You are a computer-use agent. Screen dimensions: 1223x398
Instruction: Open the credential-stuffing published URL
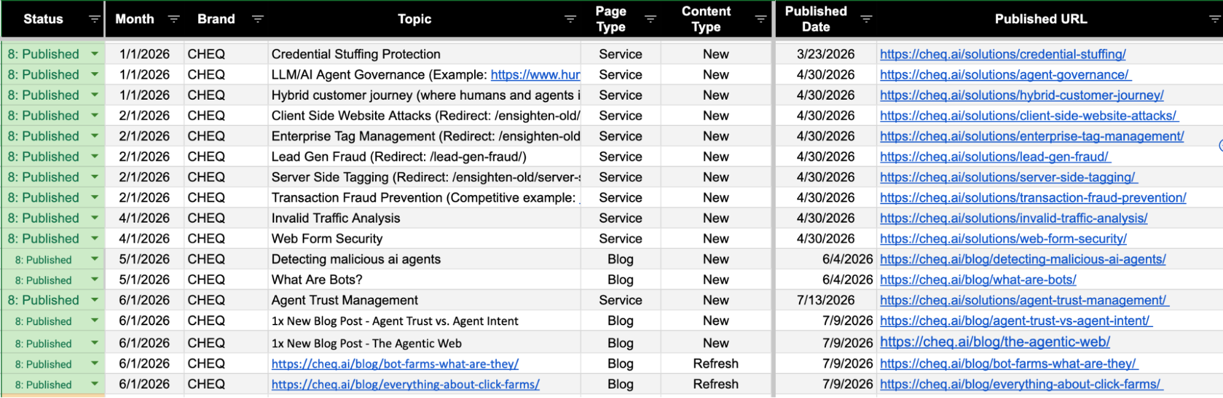click(x=1003, y=54)
